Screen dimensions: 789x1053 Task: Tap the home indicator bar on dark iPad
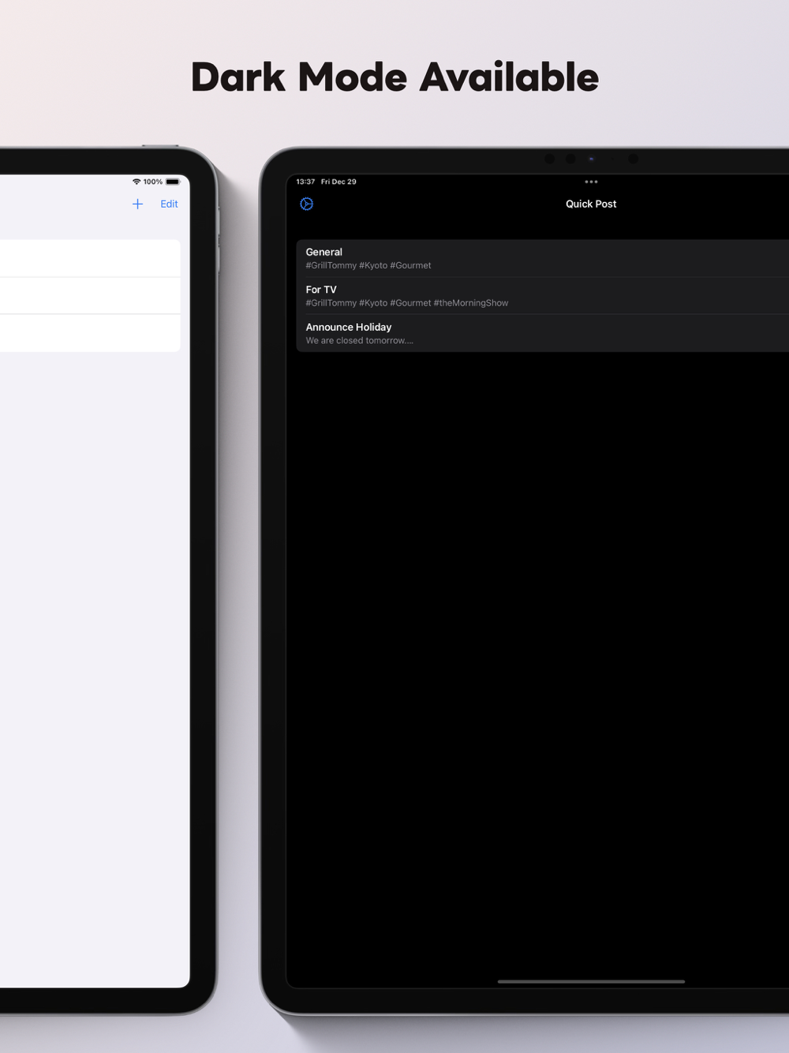[x=591, y=981]
